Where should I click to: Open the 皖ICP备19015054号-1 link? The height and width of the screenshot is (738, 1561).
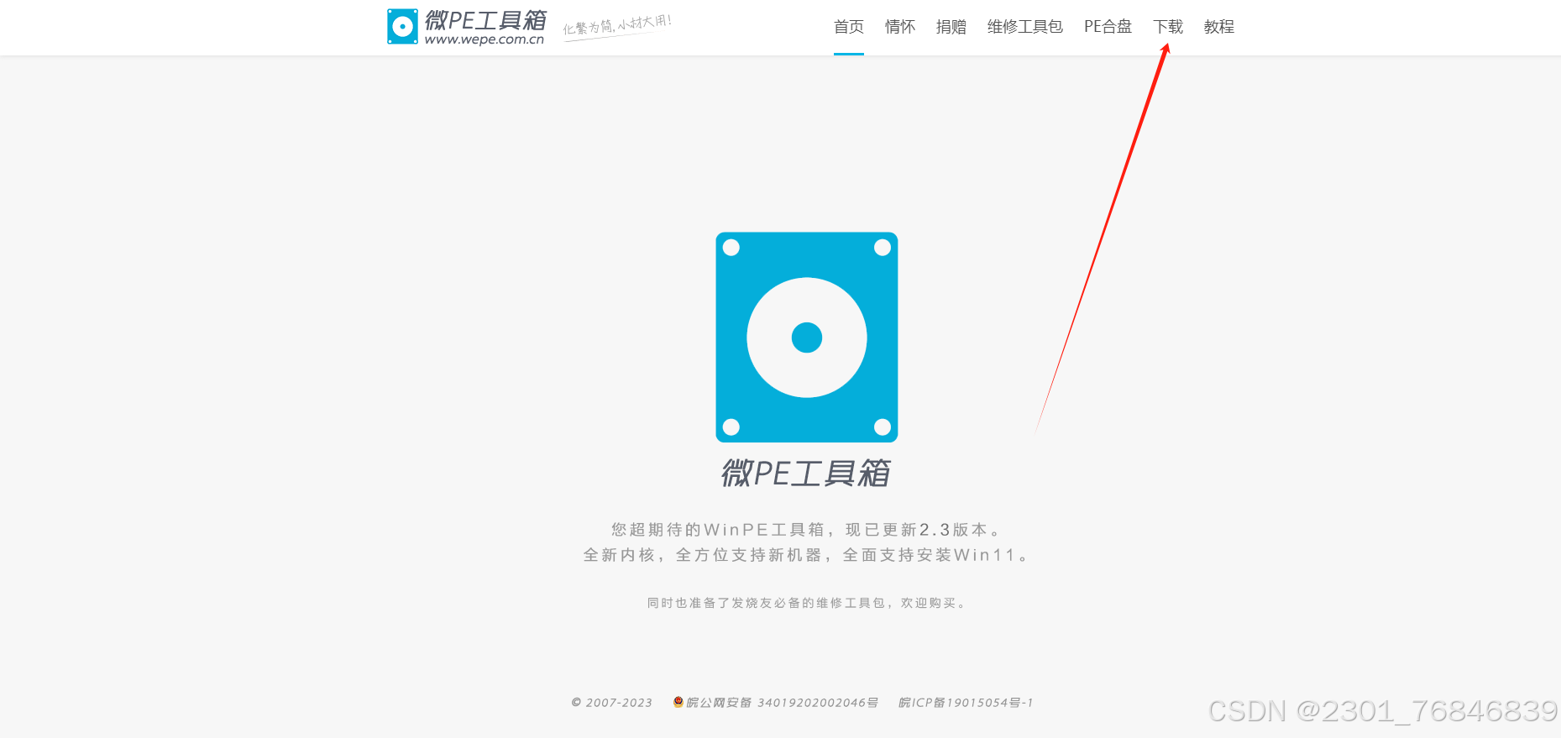[966, 703]
